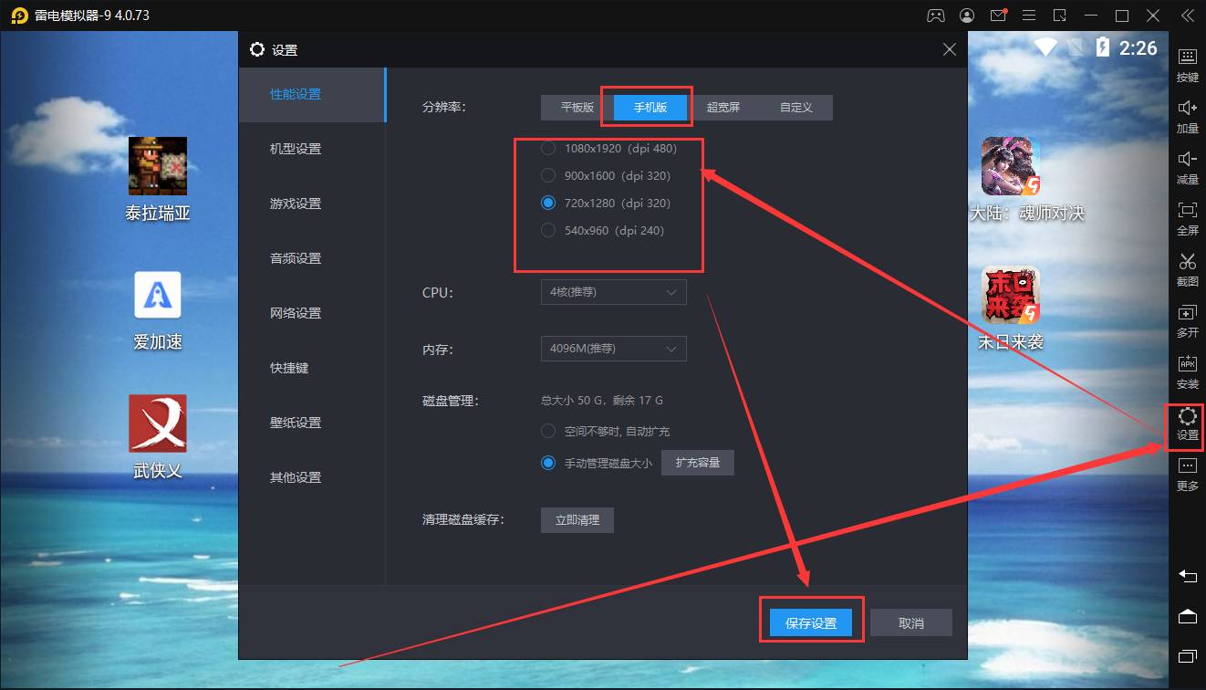1206x690 pixels.
Task: Switch to the 平板版 resolution tab
Action: point(577,108)
